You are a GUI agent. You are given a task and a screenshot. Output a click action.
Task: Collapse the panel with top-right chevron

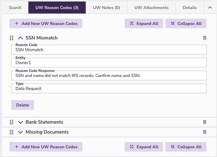[x=210, y=8]
